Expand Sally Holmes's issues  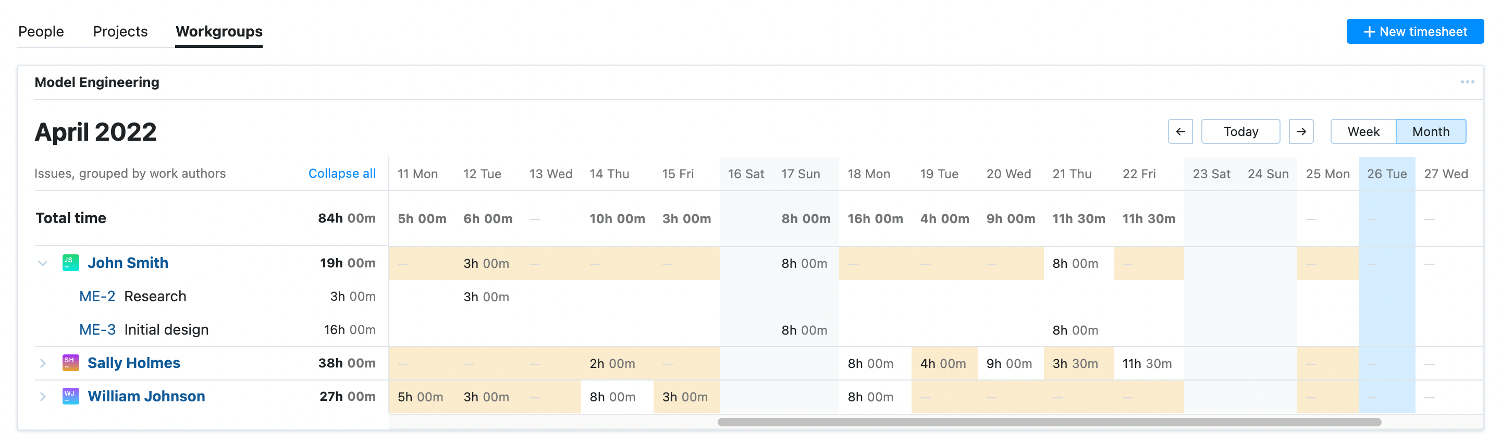point(43,363)
